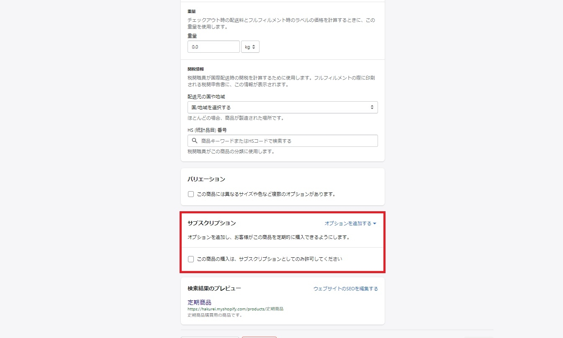Open ウェブサイトのSEOを編集する link
The height and width of the screenshot is (338, 563).
(x=345, y=289)
